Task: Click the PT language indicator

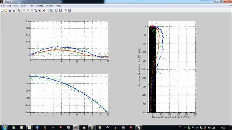Action: point(180,127)
